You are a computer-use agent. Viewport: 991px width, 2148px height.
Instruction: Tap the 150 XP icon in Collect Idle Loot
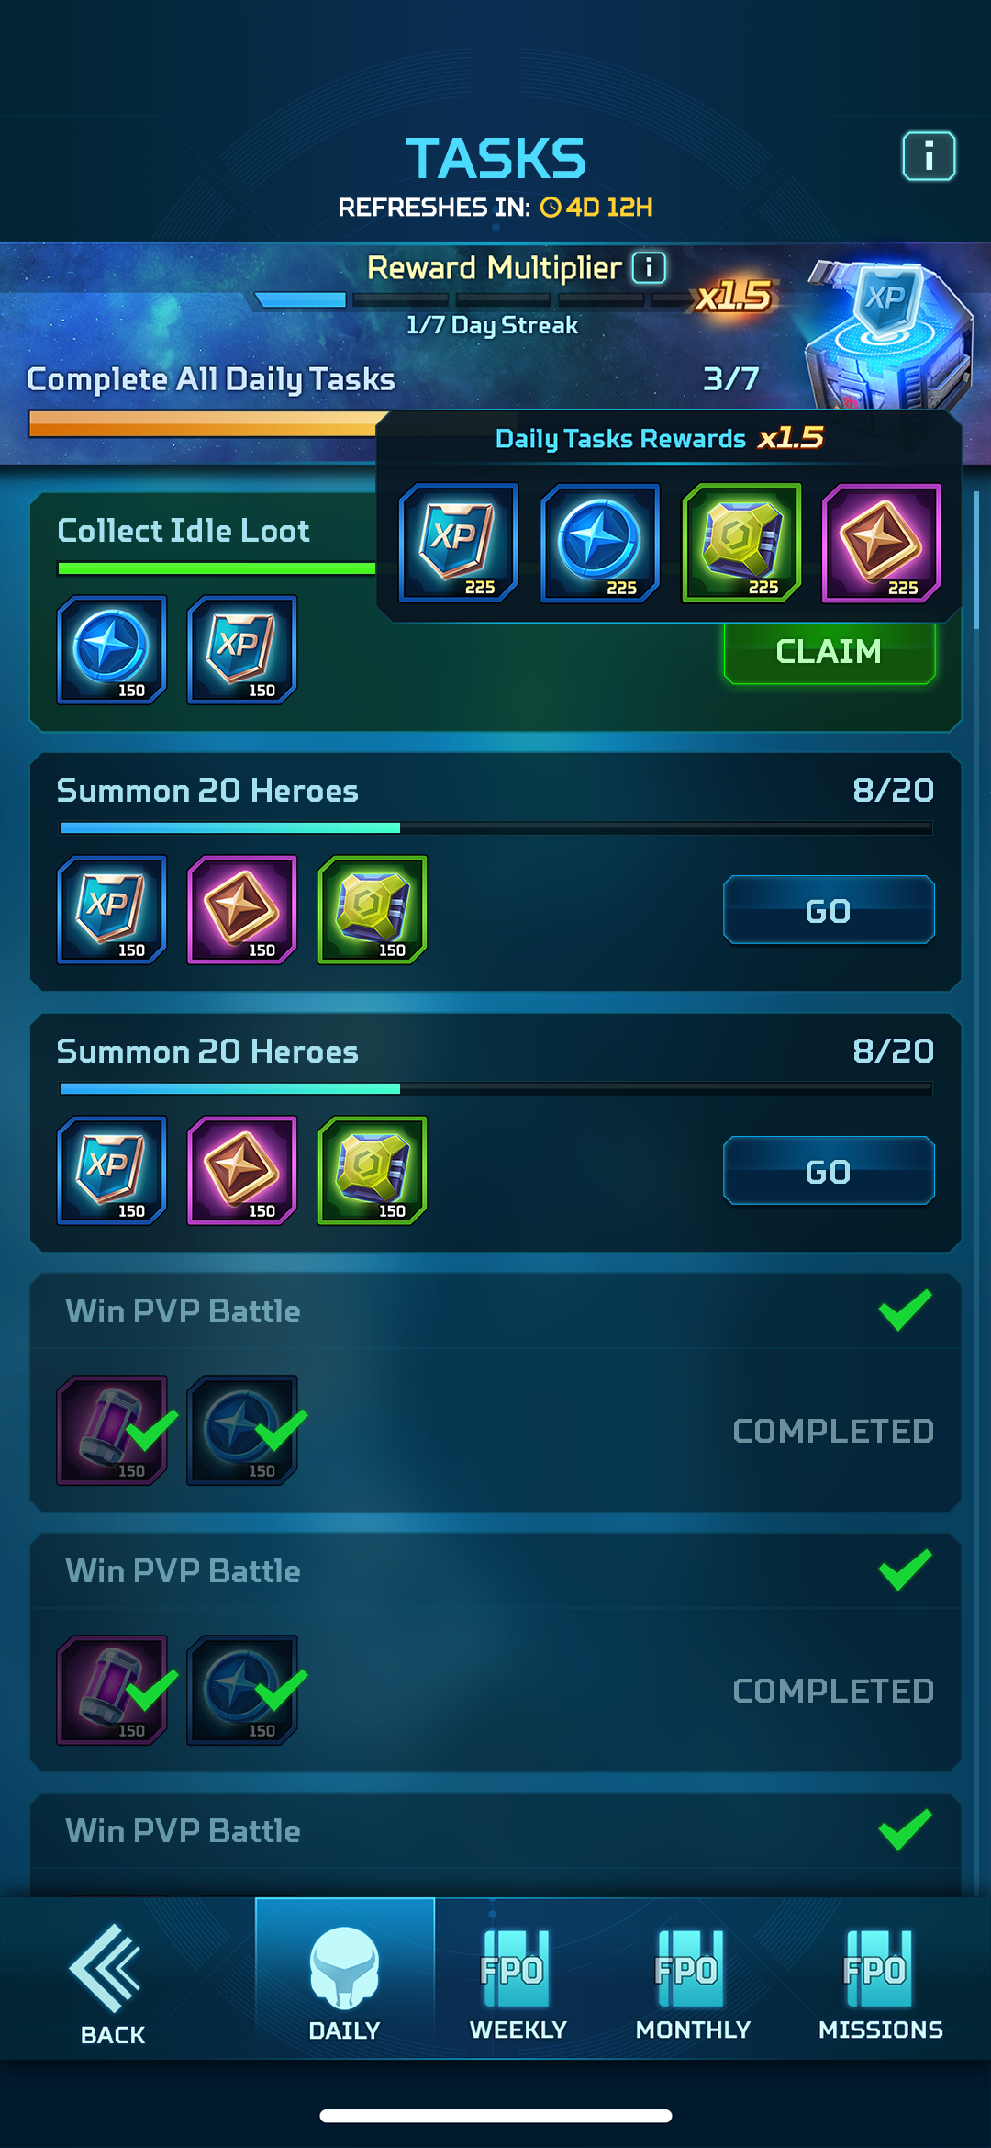[x=242, y=650]
